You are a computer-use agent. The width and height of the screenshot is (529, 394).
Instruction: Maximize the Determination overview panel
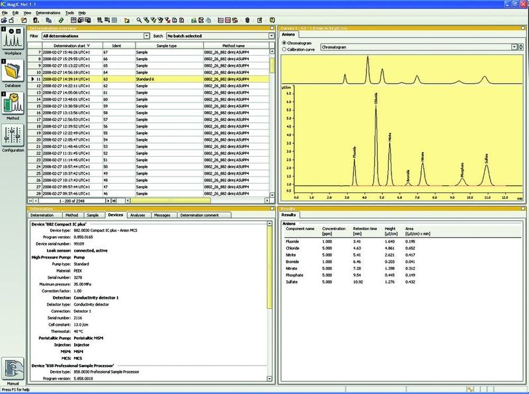(272, 28)
